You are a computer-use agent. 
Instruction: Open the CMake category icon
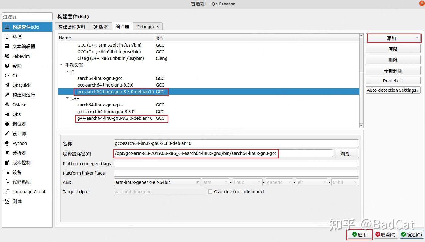pos(7,104)
